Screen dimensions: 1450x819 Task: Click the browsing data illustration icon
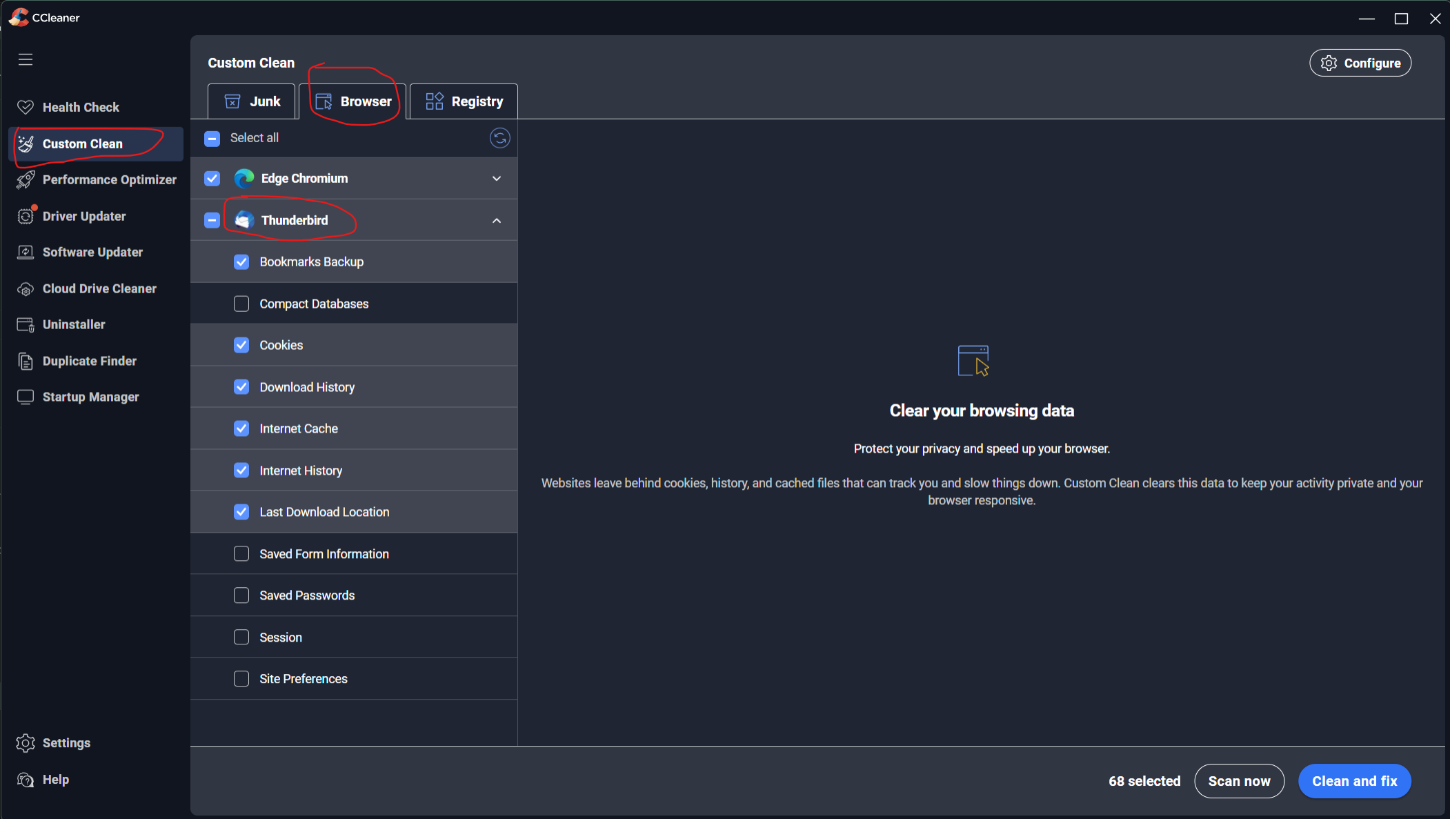(x=974, y=361)
